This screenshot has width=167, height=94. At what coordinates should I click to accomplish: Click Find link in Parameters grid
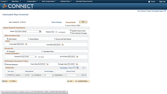[x=70, y=68]
